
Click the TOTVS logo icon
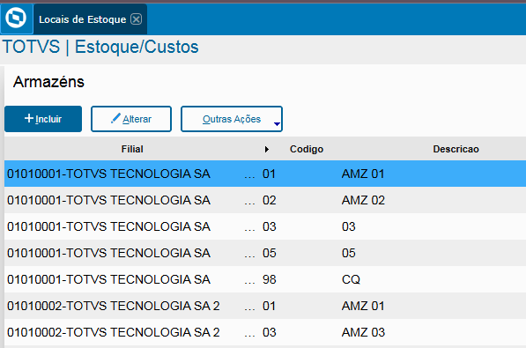(17, 19)
